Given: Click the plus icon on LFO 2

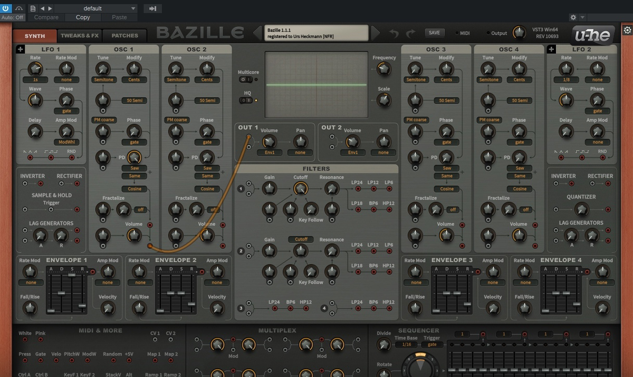Looking at the screenshot, I should (x=551, y=49).
